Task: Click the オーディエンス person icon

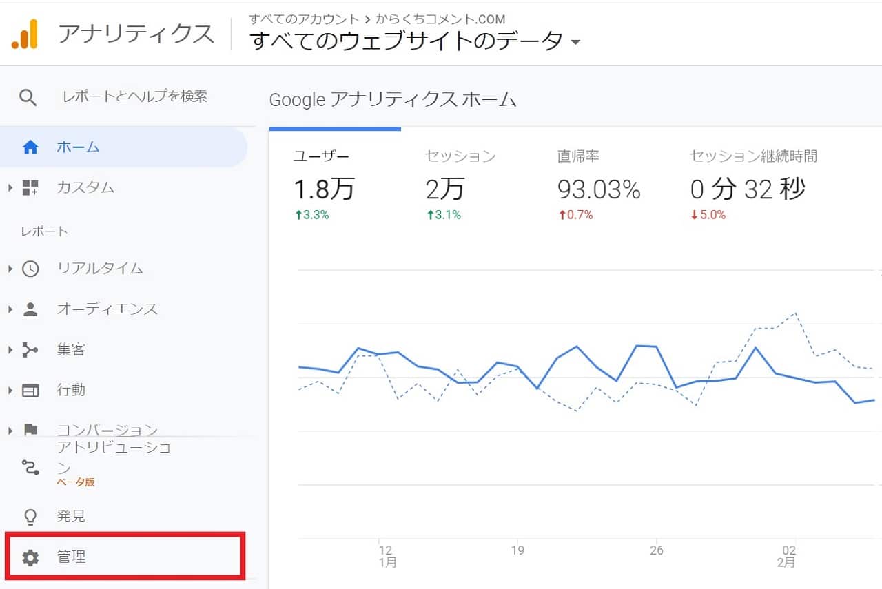Action: point(30,309)
